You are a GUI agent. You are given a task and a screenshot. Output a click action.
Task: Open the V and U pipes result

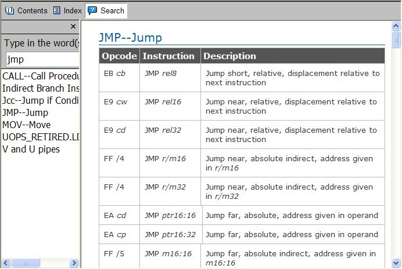pos(31,149)
